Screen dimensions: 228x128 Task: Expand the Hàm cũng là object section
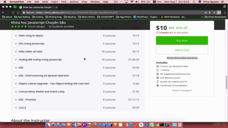point(78,36)
